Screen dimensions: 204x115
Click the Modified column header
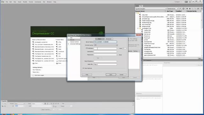181,11
